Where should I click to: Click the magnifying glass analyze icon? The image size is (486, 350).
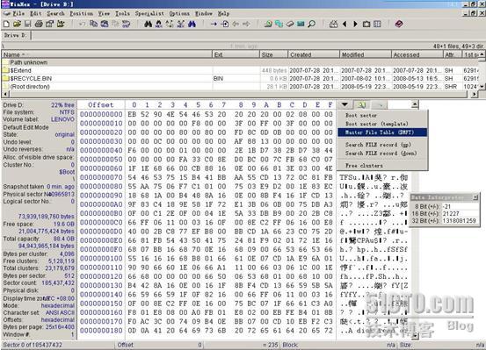point(311,24)
